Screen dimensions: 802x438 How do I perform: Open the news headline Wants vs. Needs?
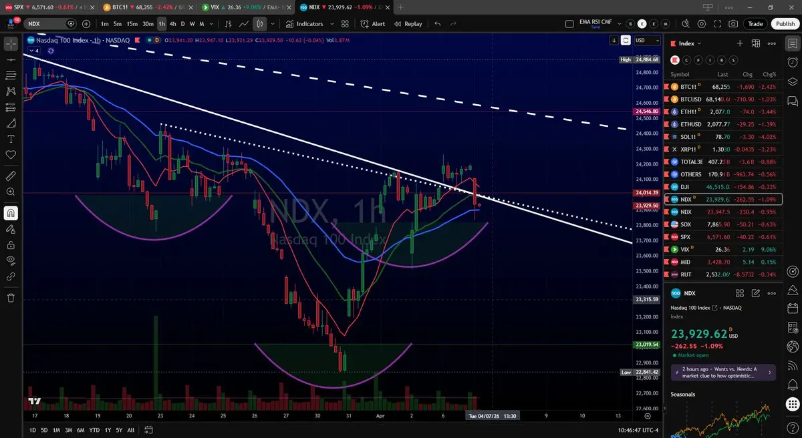tap(724, 372)
